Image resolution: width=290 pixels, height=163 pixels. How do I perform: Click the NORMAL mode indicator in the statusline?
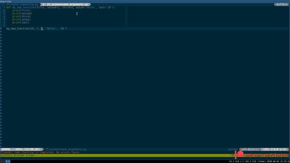coord(6,149)
